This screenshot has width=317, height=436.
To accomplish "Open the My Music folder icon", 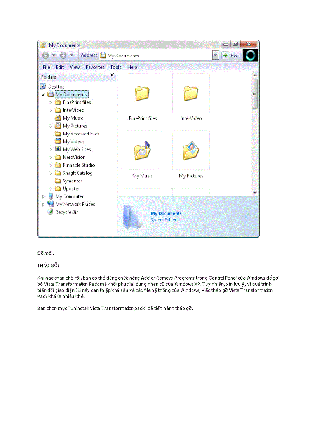I will coord(142,151).
